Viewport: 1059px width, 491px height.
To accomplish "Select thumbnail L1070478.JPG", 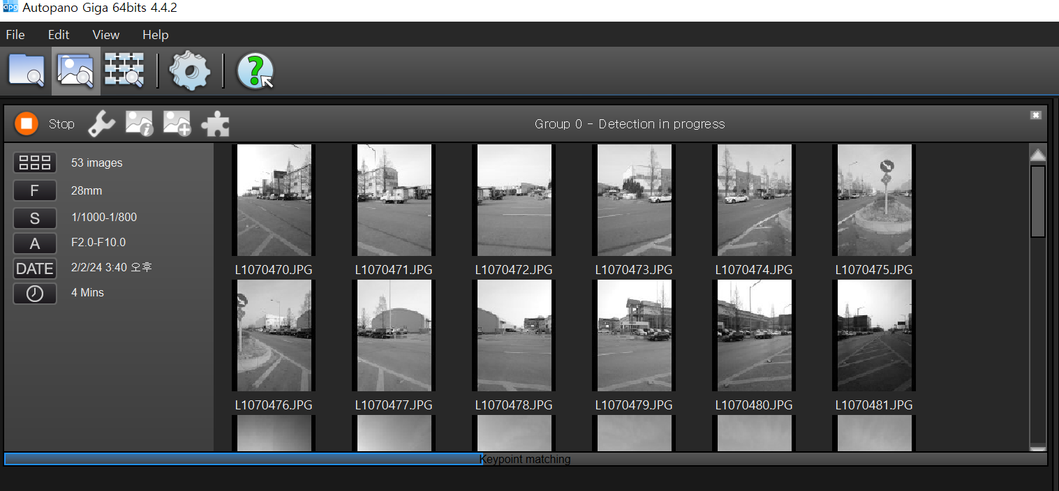I will click(x=514, y=335).
